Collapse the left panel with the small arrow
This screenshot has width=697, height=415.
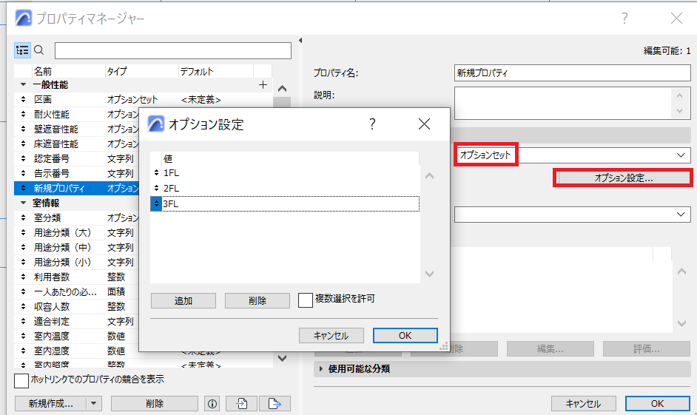click(300, 41)
